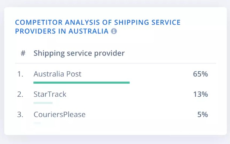Click the header divider line under column titles
This screenshot has width=230, height=144.
(x=115, y=63)
